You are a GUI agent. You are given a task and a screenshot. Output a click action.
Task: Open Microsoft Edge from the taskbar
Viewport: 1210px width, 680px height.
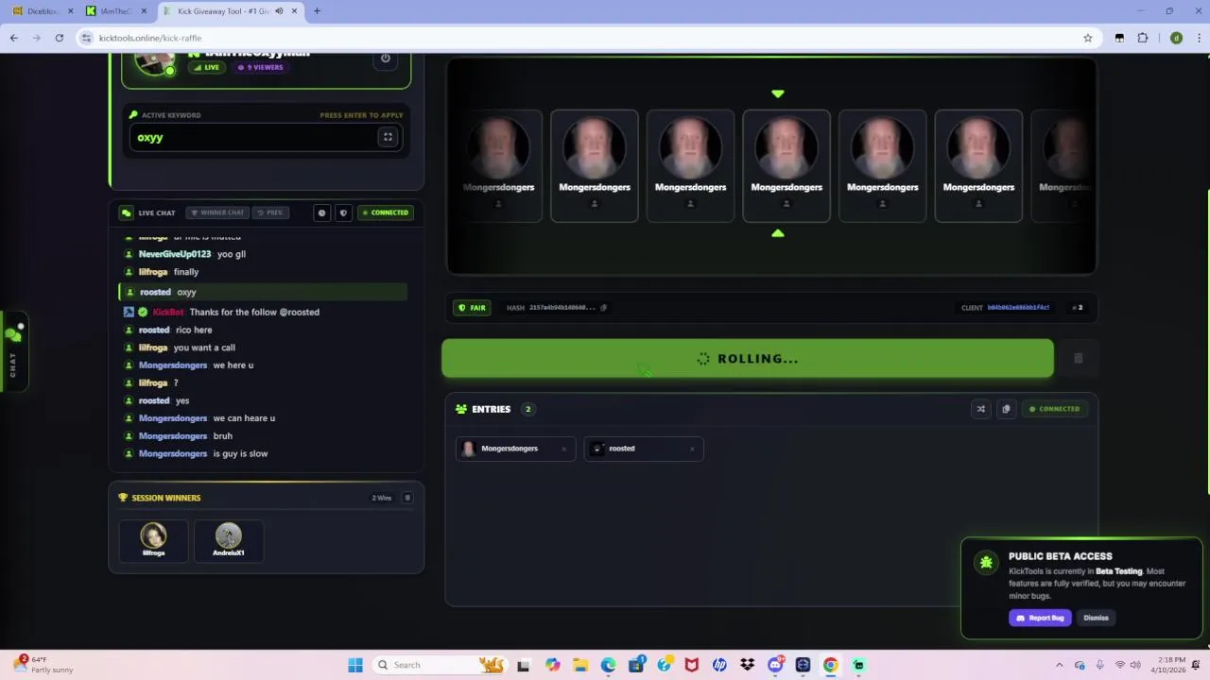608,665
